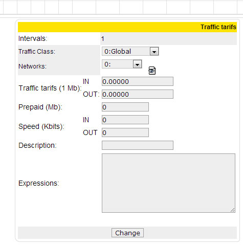Select the Prepaid (Mb) input box
Image resolution: width=243 pixels, height=245 pixels.
coord(125,107)
